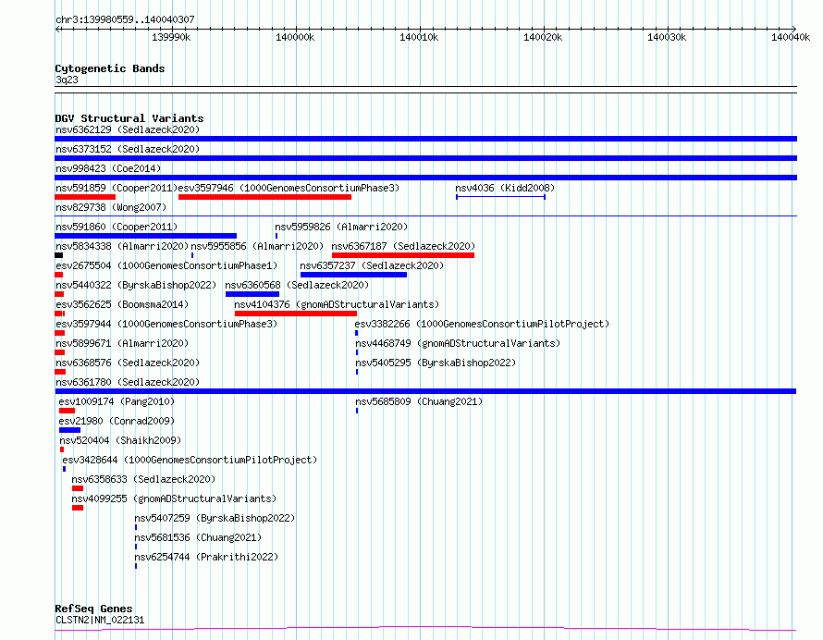Viewport: 823px width, 640px height.
Task: Click esv2675504 (1000GenomesConsortiumPhase1) label
Action: click(x=166, y=265)
